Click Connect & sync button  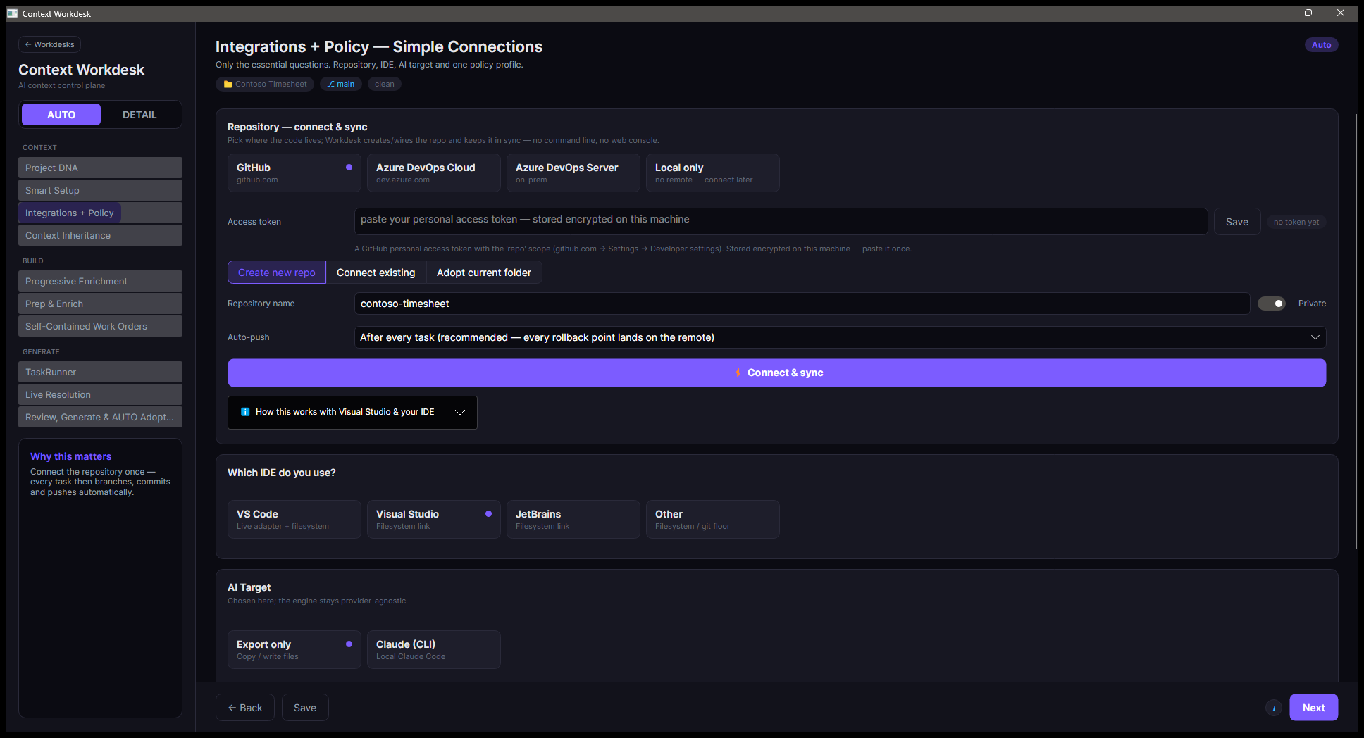[x=776, y=373]
